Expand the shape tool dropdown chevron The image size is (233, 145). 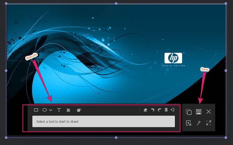[x=51, y=110]
